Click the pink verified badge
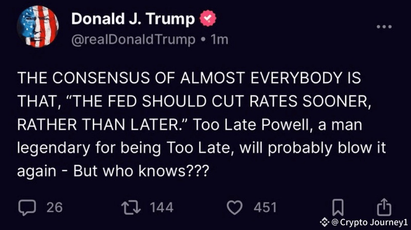Image resolution: width=411 pixels, height=230 pixels. (207, 19)
